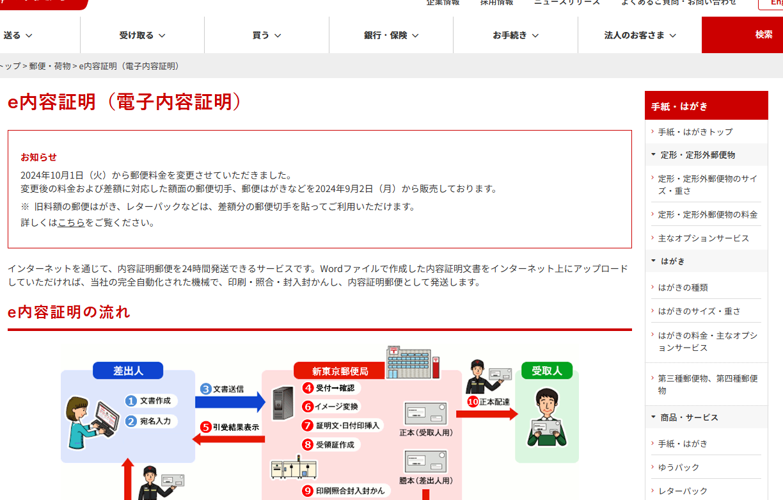The width and height of the screenshot is (783, 500).
Task: Open the 買う navigation dropdown
Action: (267, 35)
